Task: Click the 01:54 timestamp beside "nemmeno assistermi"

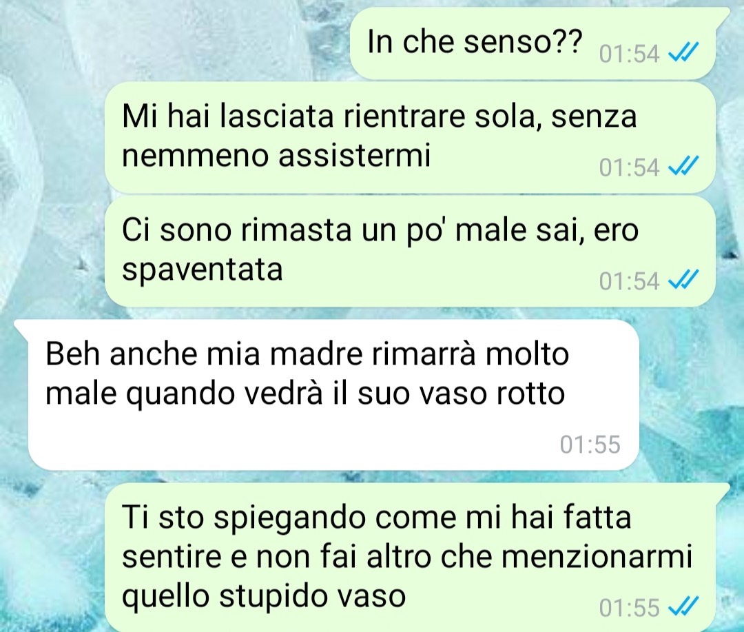Action: click(x=629, y=167)
